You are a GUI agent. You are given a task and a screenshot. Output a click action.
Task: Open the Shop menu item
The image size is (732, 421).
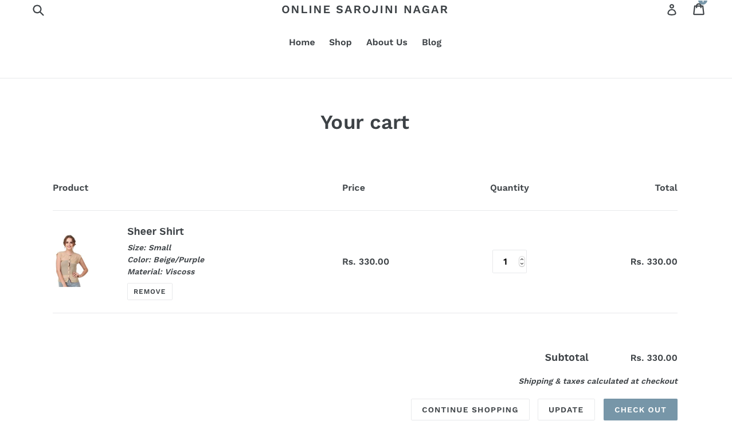[x=340, y=42]
